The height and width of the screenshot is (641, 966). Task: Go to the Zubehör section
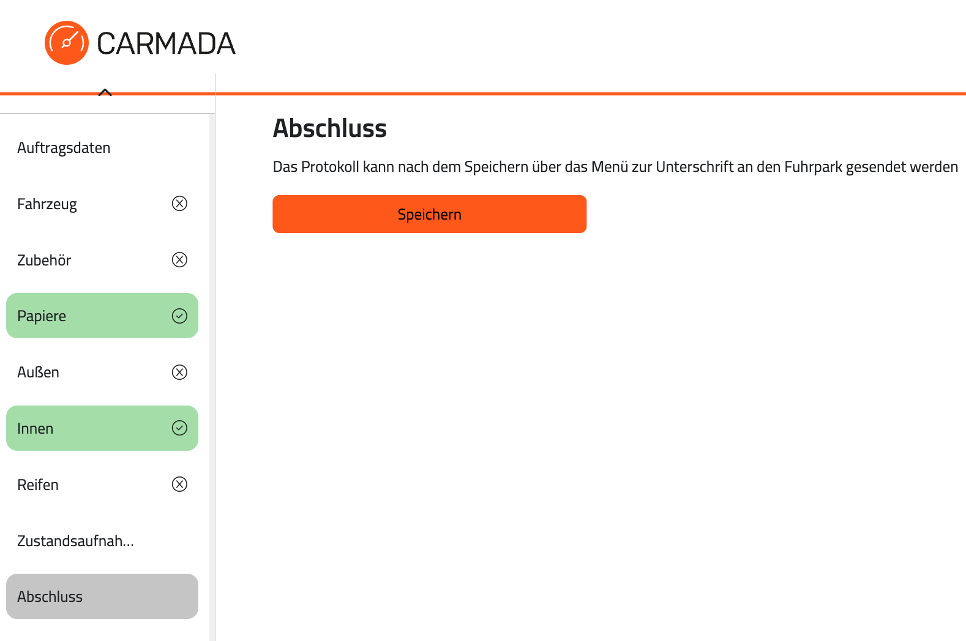click(102, 260)
